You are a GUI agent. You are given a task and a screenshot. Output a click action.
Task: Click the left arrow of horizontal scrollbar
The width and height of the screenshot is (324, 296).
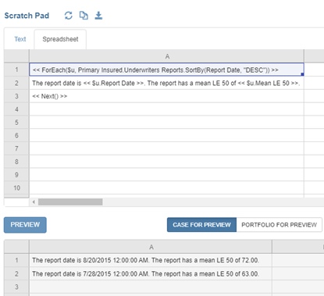(34, 201)
